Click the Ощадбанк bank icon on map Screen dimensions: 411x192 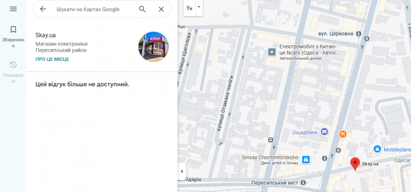click(x=324, y=132)
